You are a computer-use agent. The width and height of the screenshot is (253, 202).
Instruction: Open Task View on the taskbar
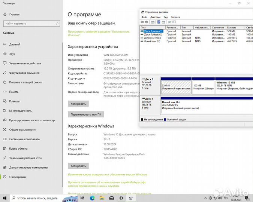[x=82, y=198]
